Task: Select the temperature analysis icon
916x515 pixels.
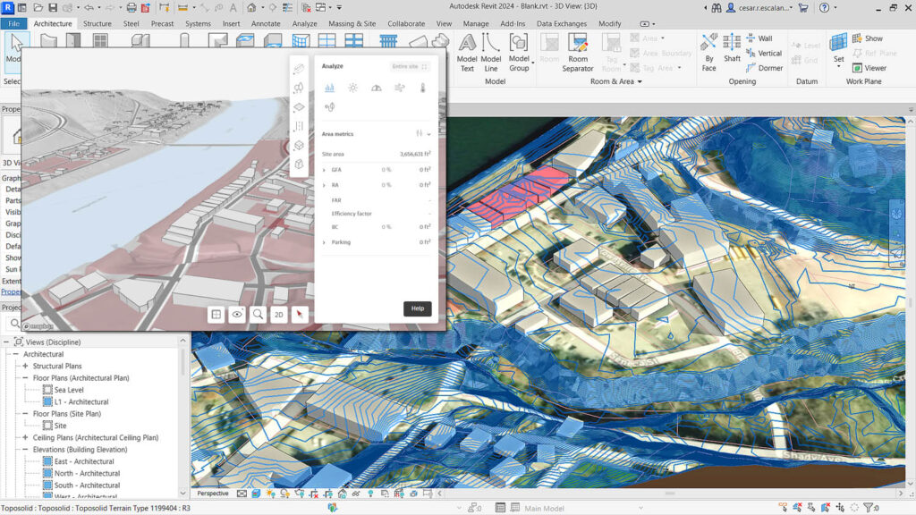Action: pyautogui.click(x=422, y=88)
